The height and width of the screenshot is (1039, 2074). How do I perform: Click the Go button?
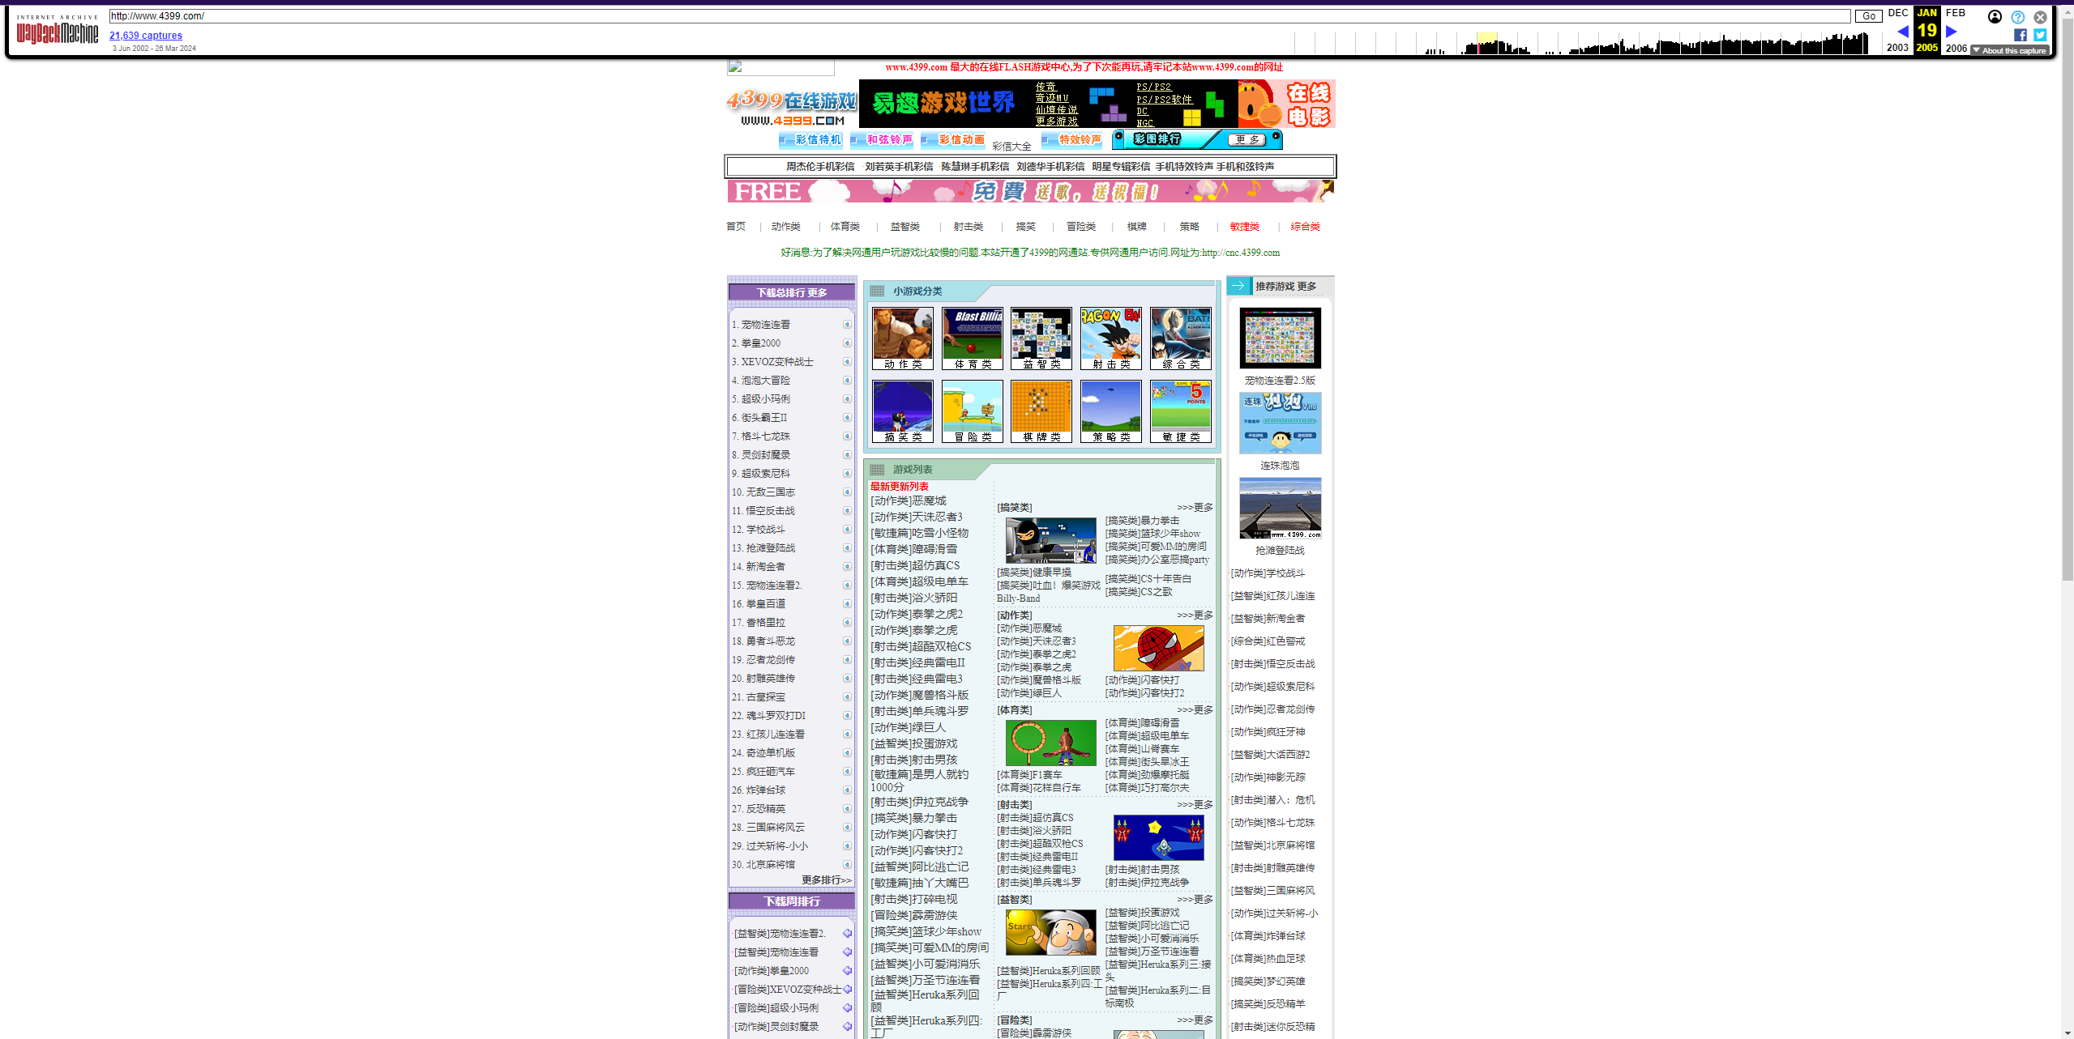click(x=1869, y=16)
